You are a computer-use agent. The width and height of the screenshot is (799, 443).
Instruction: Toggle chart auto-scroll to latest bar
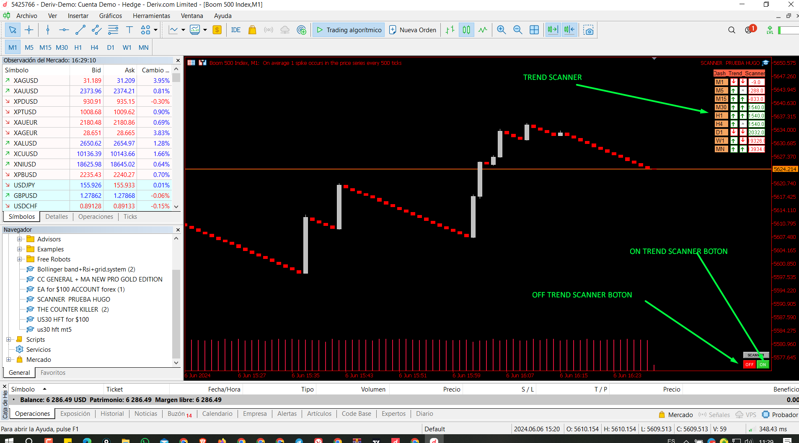point(553,30)
